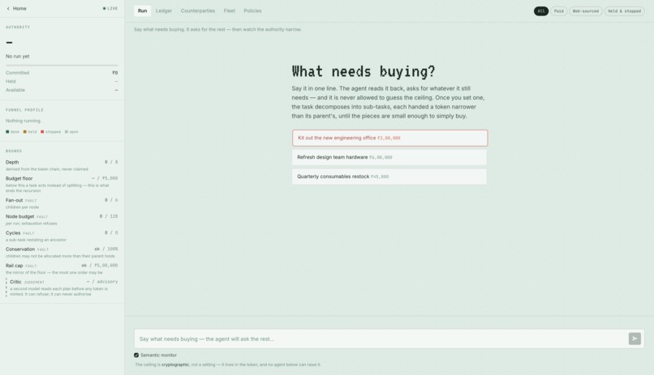Click the Committed ₹0 row
Screen dimensions: 654x375
point(62,73)
